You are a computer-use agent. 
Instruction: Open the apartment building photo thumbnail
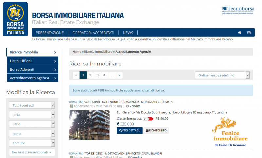pyautogui.click(x=89, y=125)
